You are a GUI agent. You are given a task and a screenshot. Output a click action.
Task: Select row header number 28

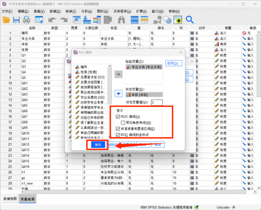(10, 184)
